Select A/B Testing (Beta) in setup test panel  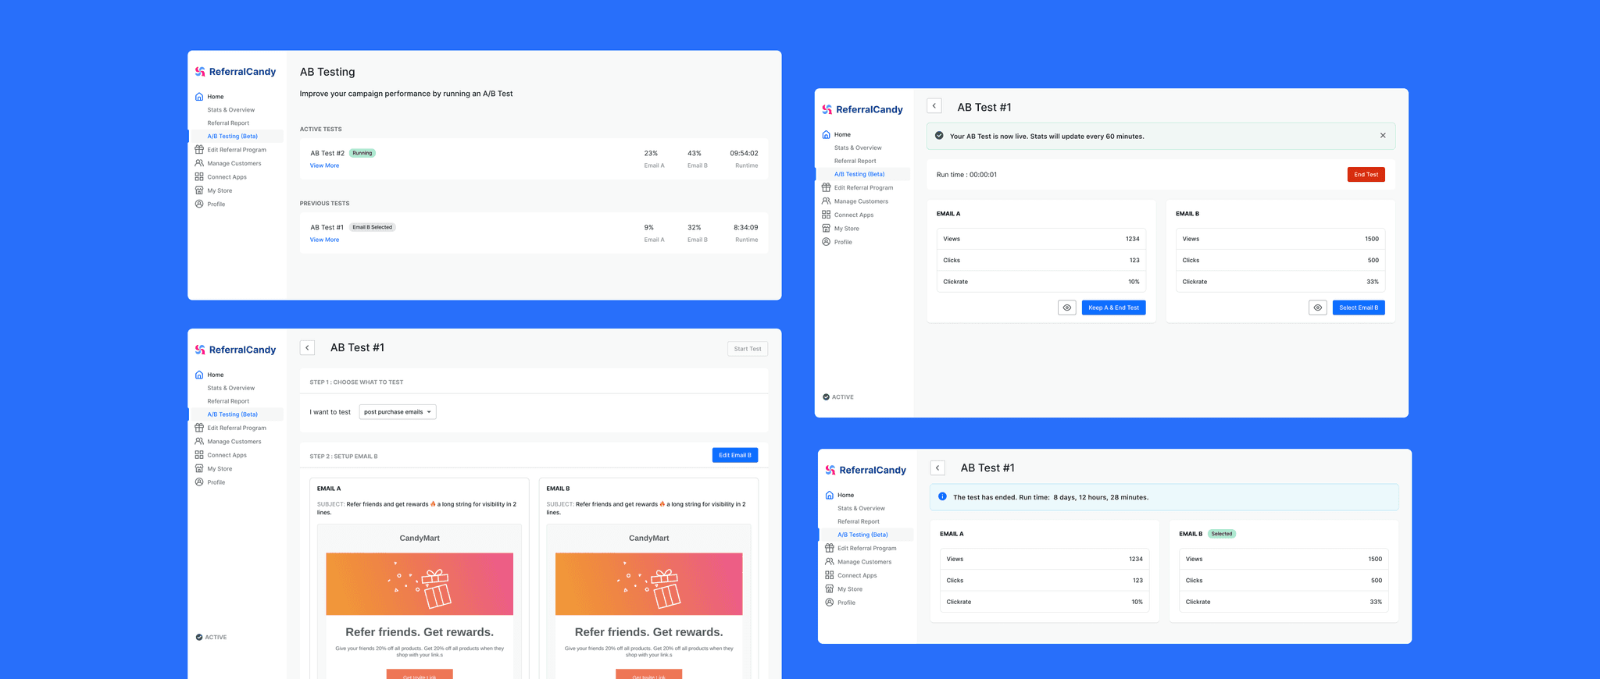(233, 414)
